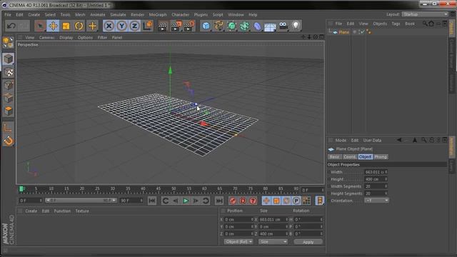Toggle X axis lock
The width and height of the screenshot is (457, 257).
coord(109,26)
